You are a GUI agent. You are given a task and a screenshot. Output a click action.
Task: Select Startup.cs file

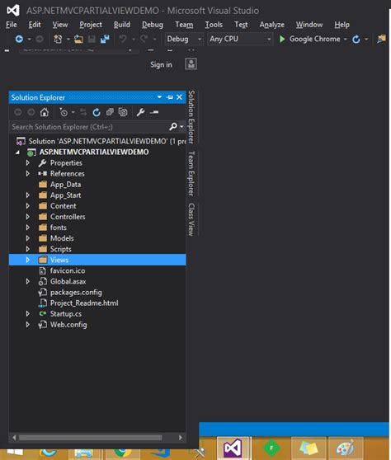coord(66,314)
